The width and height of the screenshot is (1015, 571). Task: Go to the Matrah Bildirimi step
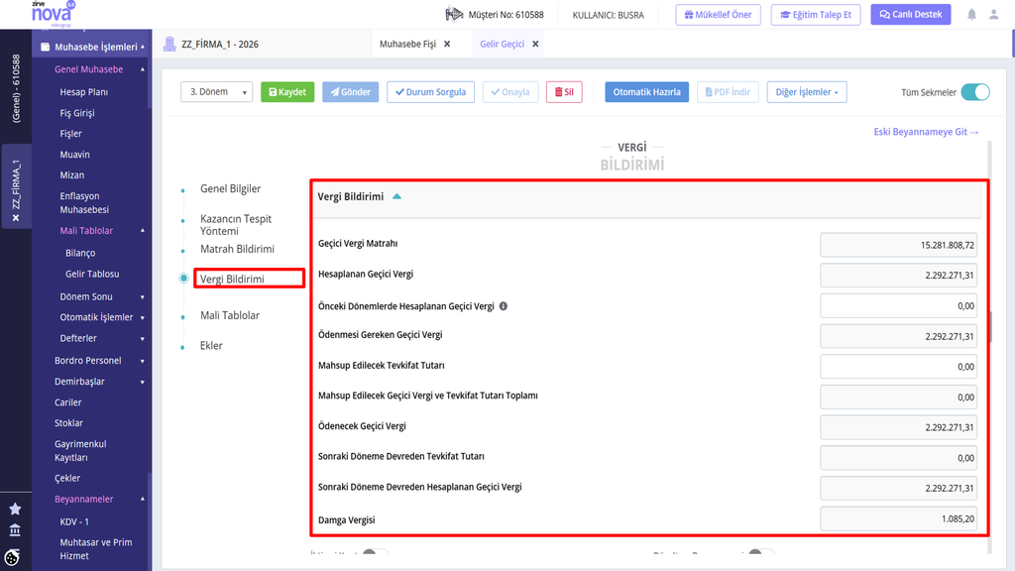237,249
